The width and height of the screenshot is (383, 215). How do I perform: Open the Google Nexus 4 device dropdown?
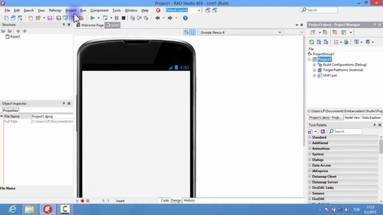279,32
